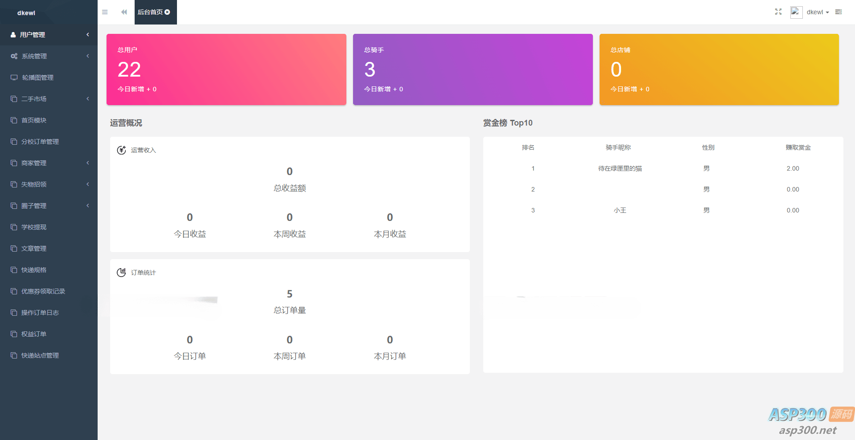Click the 运营收入 yen icon

click(121, 150)
